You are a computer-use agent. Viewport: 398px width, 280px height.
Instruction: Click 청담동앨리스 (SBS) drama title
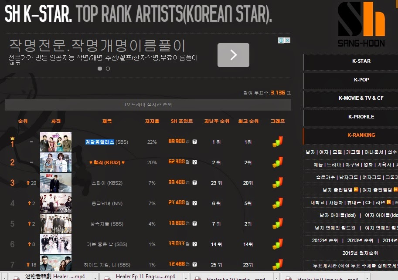coord(107,142)
